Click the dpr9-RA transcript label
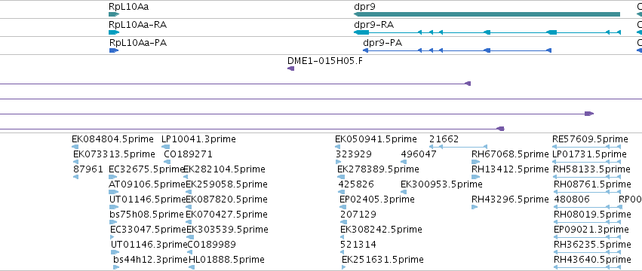 click(x=374, y=25)
